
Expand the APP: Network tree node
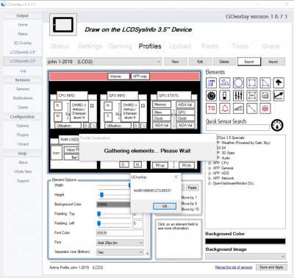pos(209,178)
